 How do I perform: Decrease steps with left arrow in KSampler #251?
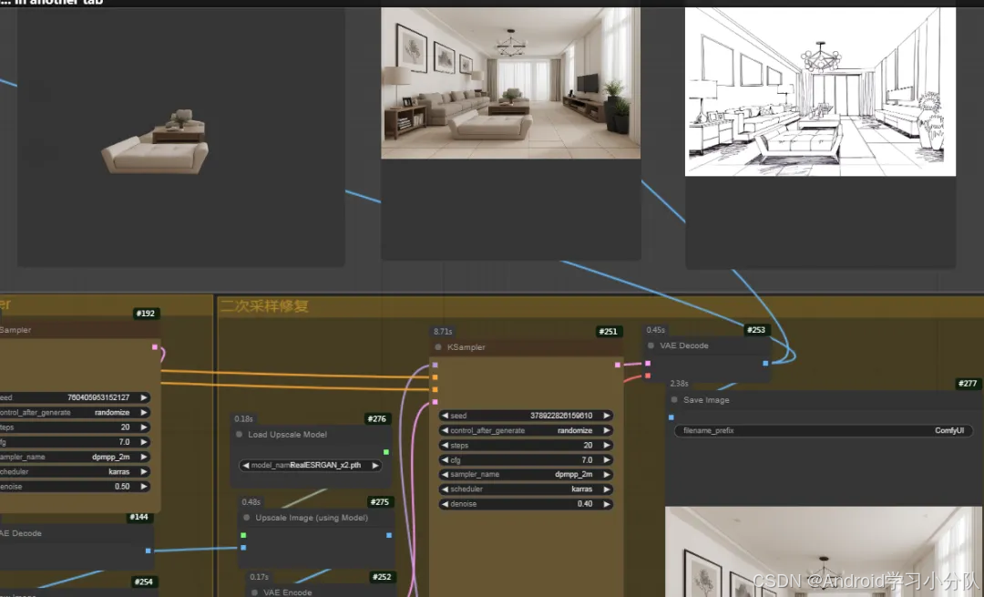pyautogui.click(x=445, y=445)
